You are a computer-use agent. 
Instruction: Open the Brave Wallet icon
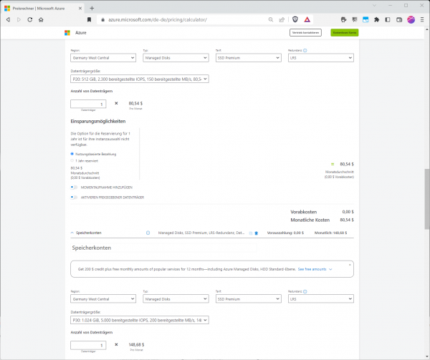(399, 20)
